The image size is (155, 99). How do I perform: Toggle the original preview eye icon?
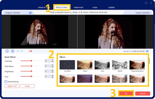click(30, 13)
